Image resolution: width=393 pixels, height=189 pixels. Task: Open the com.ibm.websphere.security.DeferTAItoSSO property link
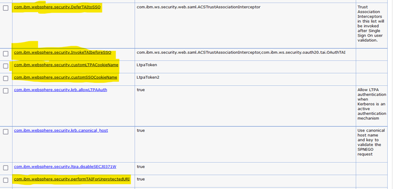pos(57,7)
